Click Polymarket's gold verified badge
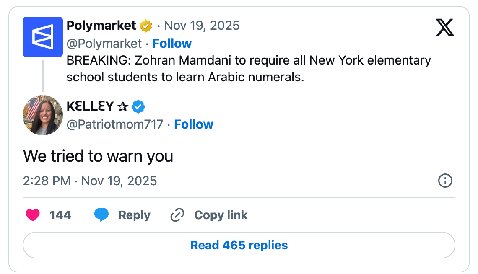This screenshot has width=478, height=274. [x=146, y=26]
